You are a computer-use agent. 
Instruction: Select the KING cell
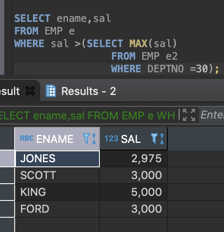pos(57,192)
